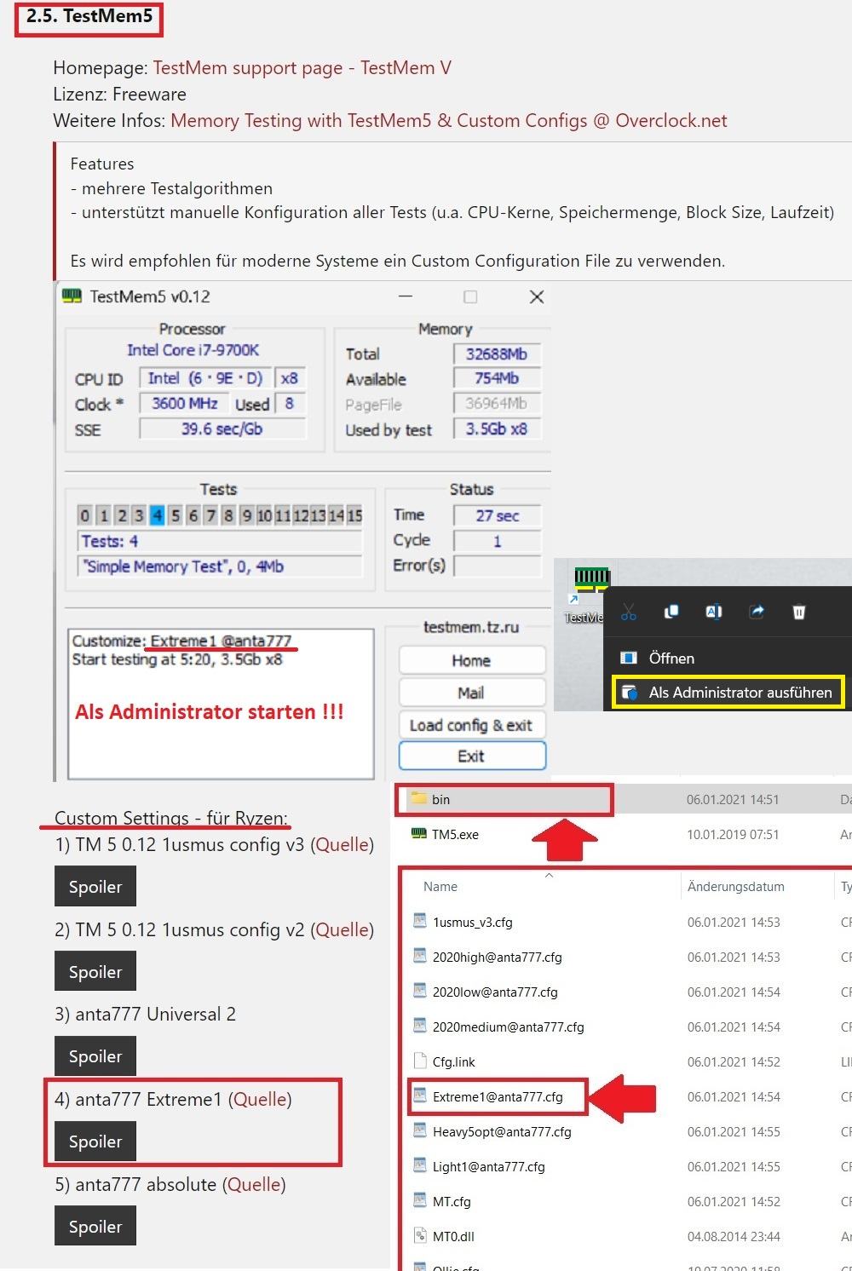Click the Clock field 3600 MHz
Screen dimensions: 852x1271
[x=184, y=404]
